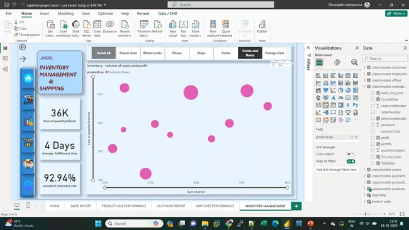Image resolution: width=409 pixels, height=230 pixels.
Task: Click the filter icon on chart header
Action: (273, 64)
